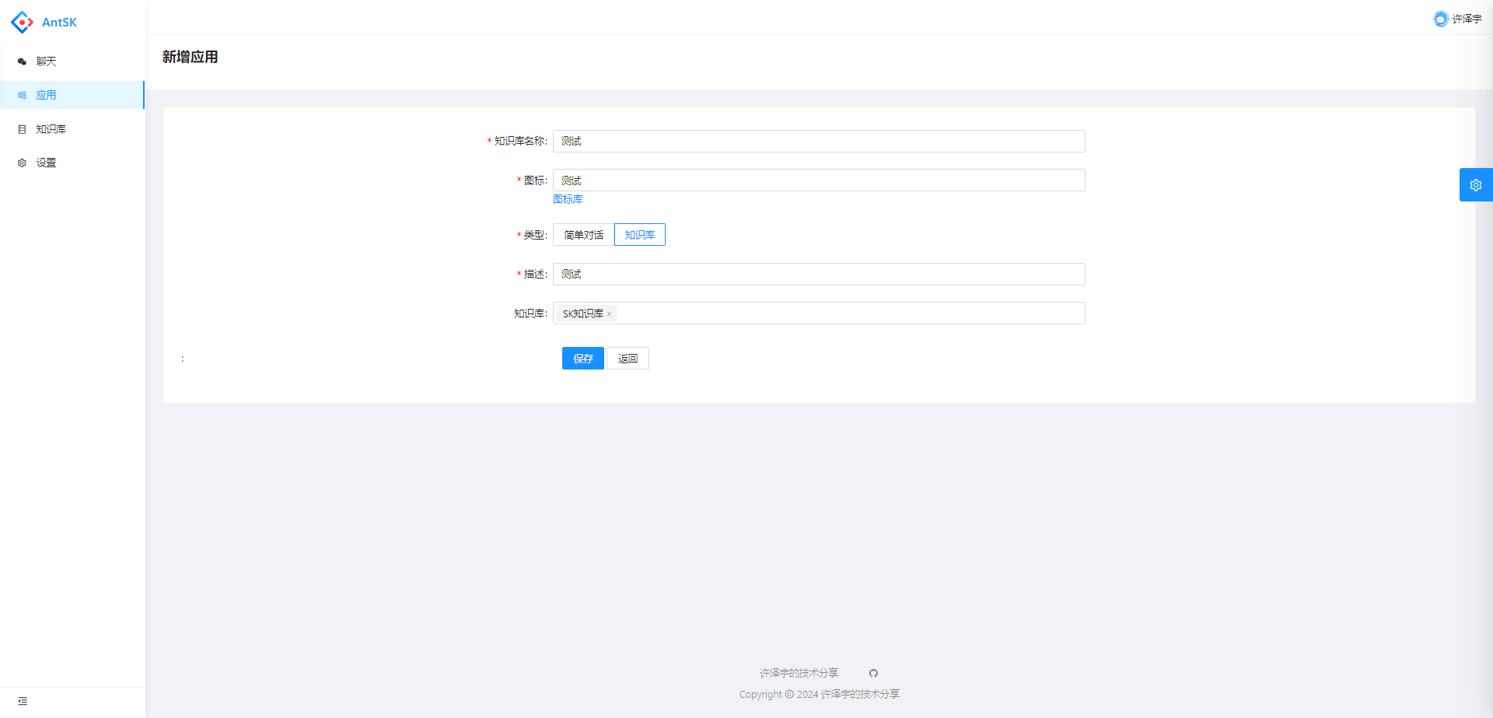
Task: Click the application icon in sidebar
Action: coord(22,95)
